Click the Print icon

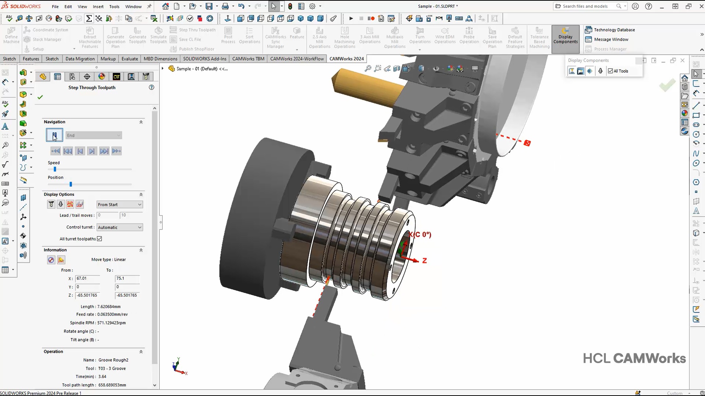[x=225, y=6]
